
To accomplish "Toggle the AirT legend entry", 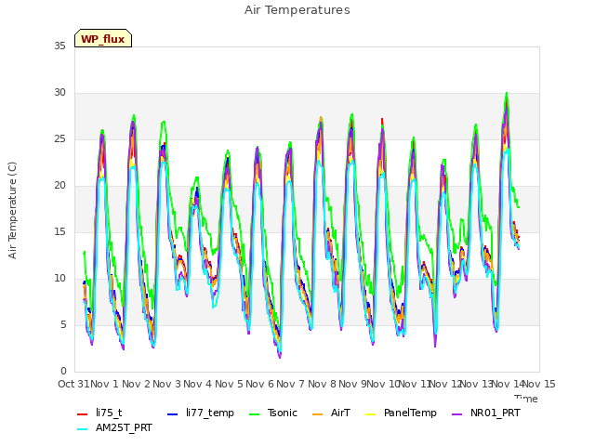I will pyautogui.click(x=331, y=413).
